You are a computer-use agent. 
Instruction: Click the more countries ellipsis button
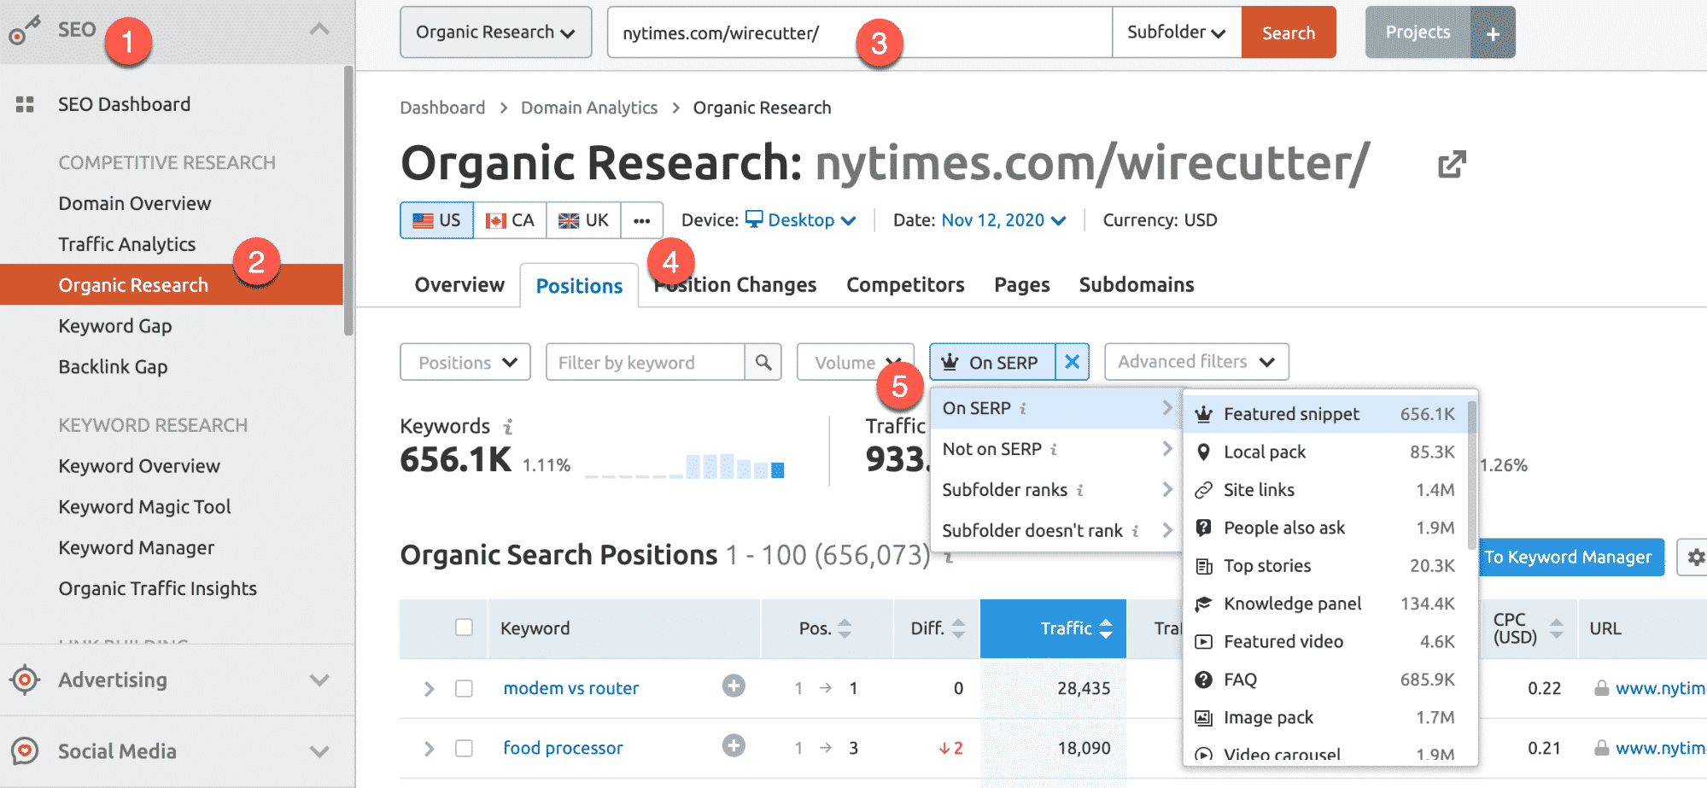pyautogui.click(x=641, y=220)
